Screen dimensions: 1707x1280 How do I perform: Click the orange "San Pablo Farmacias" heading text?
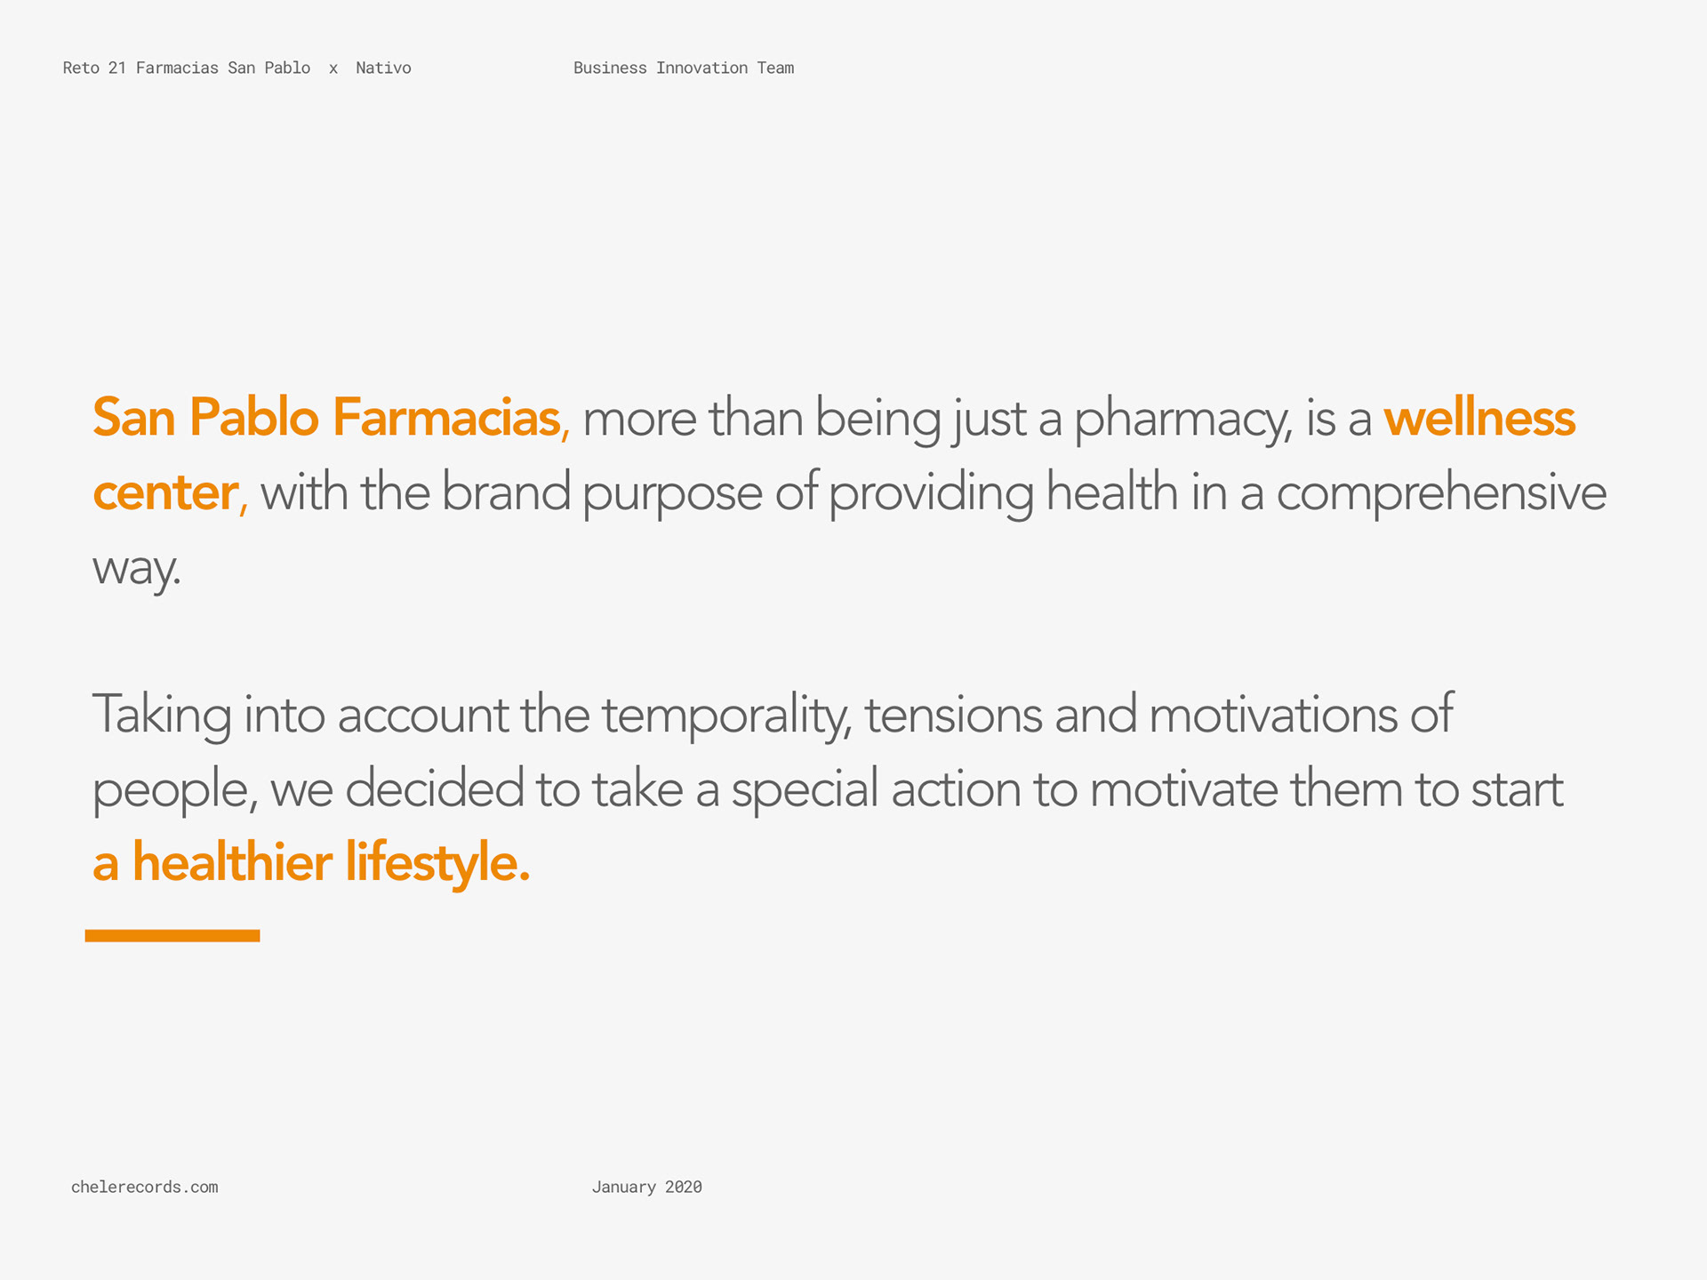click(x=326, y=417)
